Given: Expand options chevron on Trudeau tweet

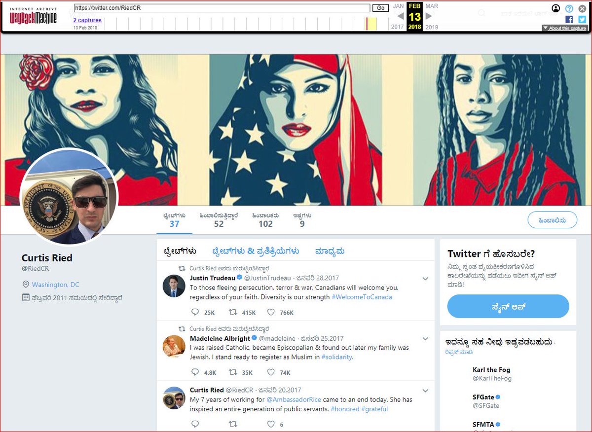Looking at the screenshot, I should tap(425, 279).
